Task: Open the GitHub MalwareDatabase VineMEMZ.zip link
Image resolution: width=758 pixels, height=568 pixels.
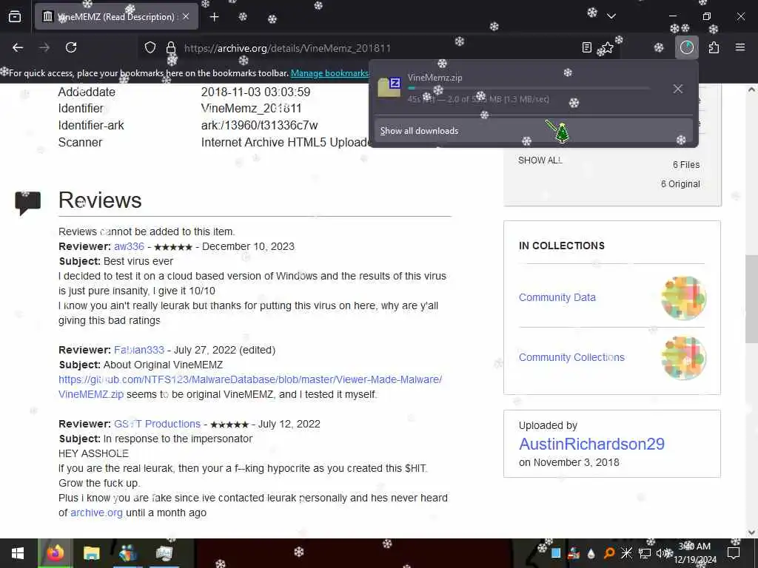Action: (x=250, y=387)
